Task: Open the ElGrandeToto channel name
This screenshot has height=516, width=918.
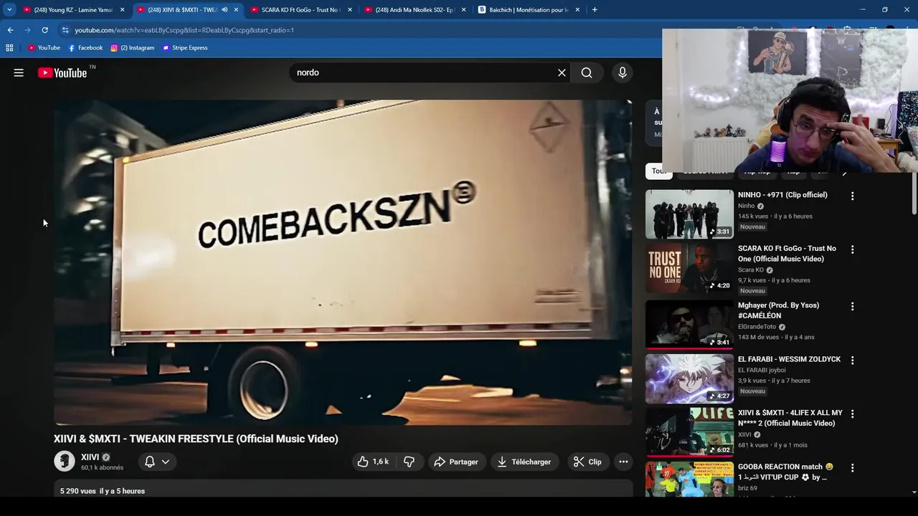Action: [757, 327]
